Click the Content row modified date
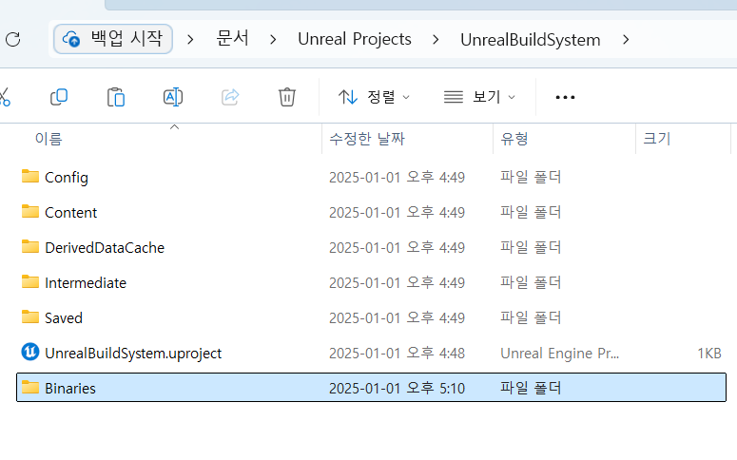 397,212
